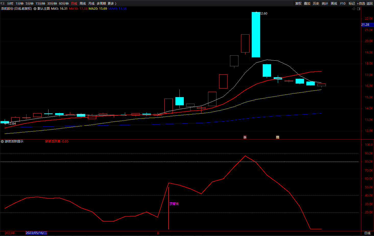Switch to the 分时 tab
The image size is (374, 236).
10,3
